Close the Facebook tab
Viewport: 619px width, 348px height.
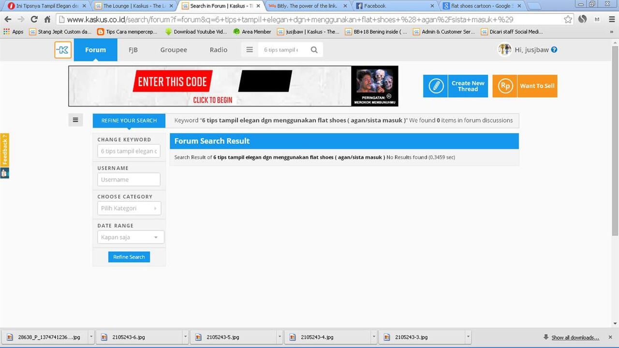click(x=432, y=6)
